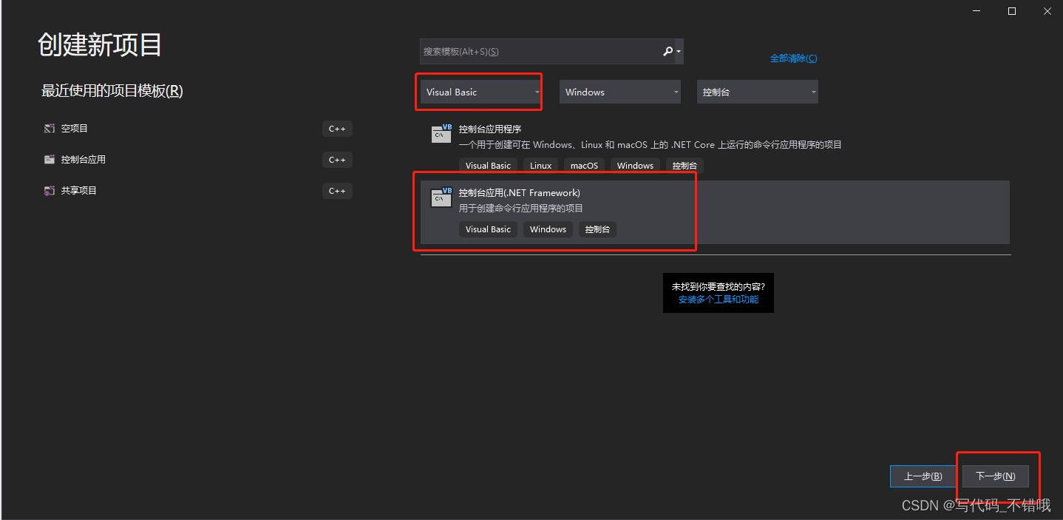
Task: Click the Visual Basic tag under .NET Framework template
Action: (x=488, y=229)
